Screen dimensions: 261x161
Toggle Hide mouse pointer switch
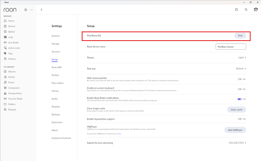[239, 79]
